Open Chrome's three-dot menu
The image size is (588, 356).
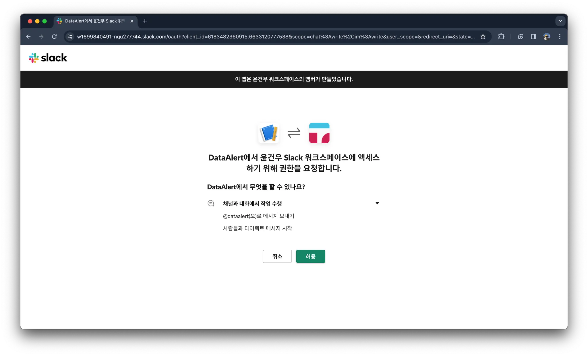click(x=560, y=37)
